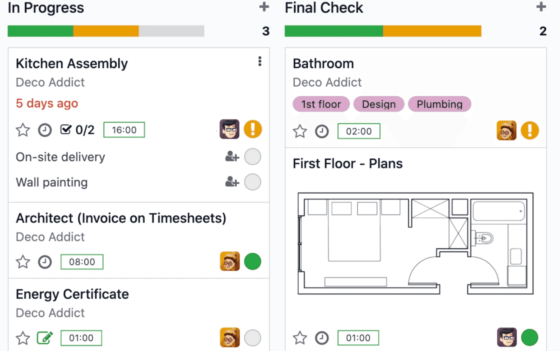Open the Kitchen Assembly card options menu

click(260, 62)
